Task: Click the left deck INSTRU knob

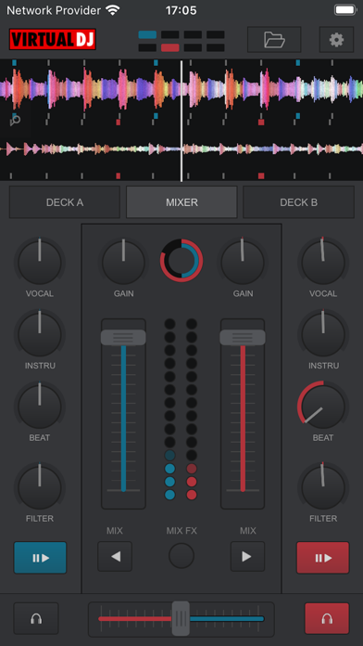Action: tap(40, 334)
